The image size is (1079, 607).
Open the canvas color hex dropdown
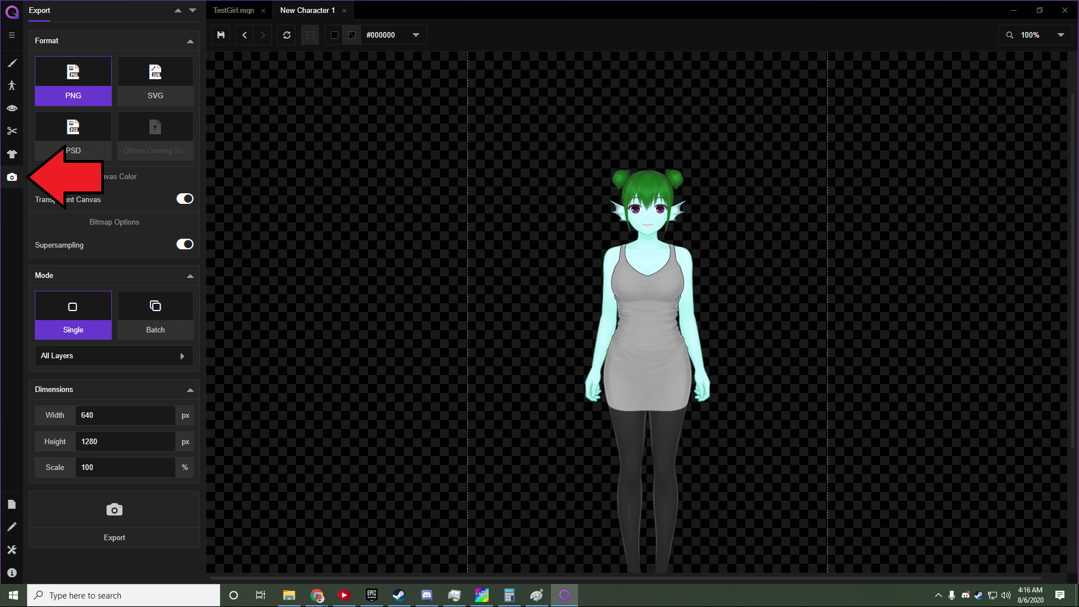pos(416,35)
